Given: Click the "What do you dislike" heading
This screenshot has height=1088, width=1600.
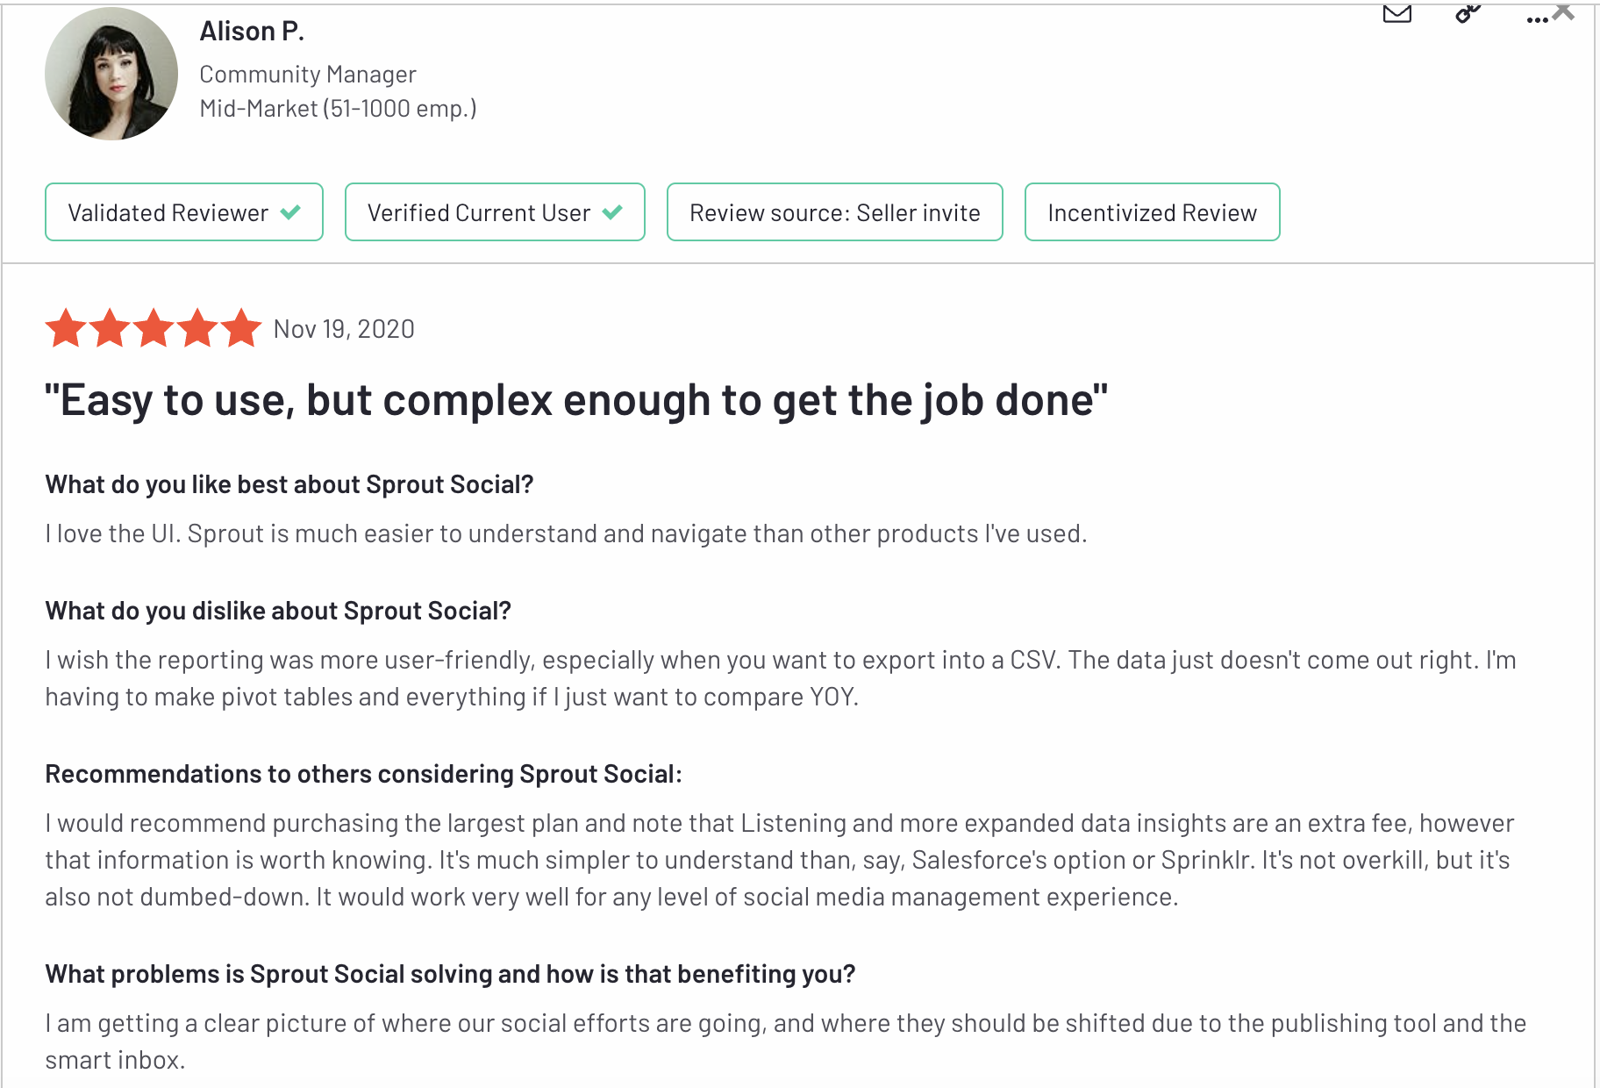Looking at the screenshot, I should pyautogui.click(x=278, y=611).
